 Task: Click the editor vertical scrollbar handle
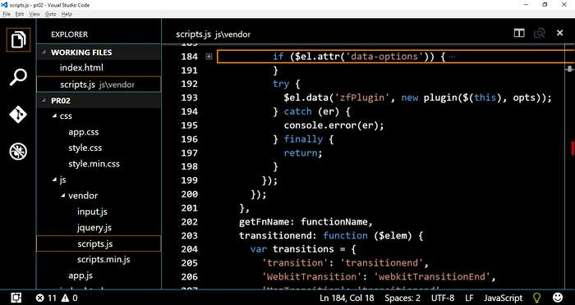point(569,69)
